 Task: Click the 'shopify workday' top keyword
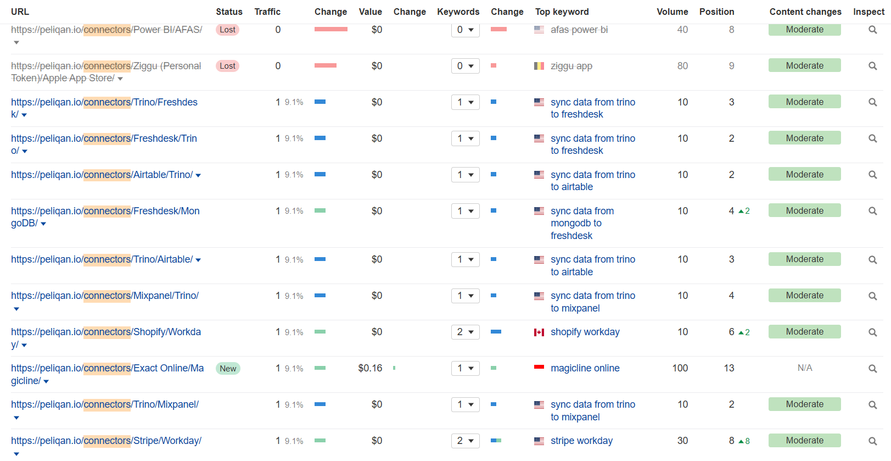585,332
